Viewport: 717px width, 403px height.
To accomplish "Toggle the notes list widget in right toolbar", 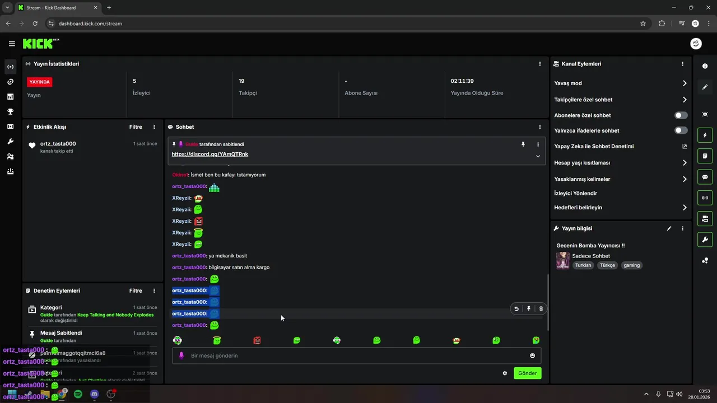I will (705, 156).
